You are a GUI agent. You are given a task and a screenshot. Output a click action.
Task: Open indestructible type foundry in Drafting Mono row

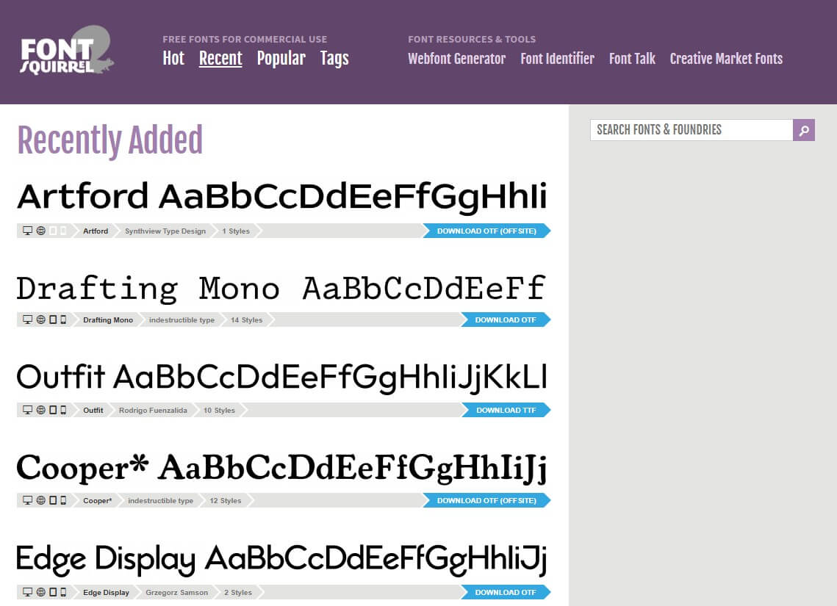coord(182,320)
